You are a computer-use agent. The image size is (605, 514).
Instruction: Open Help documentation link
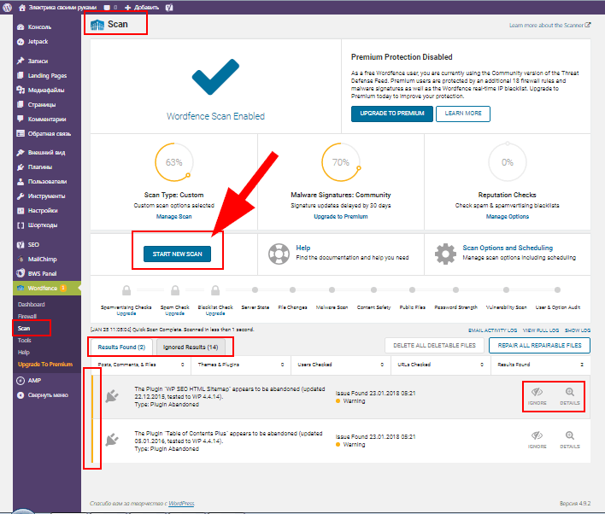302,248
